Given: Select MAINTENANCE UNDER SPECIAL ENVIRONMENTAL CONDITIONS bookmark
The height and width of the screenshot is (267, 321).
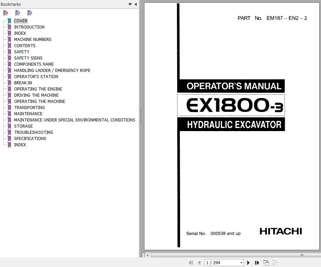Looking at the screenshot, I should [74, 120].
